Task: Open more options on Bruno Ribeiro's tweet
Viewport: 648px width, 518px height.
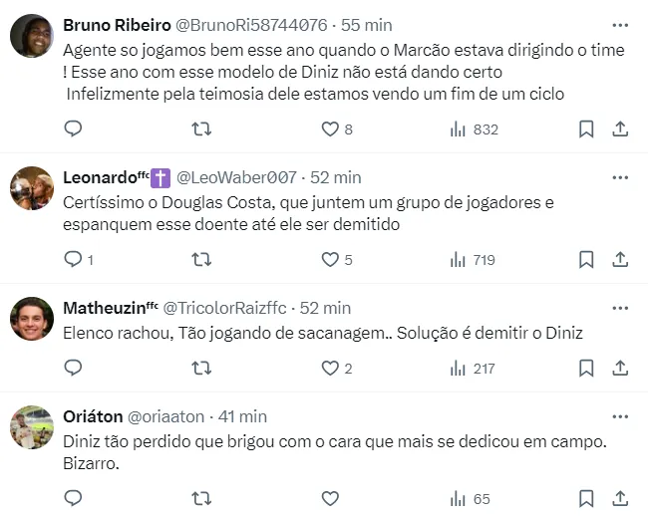Action: [619, 25]
